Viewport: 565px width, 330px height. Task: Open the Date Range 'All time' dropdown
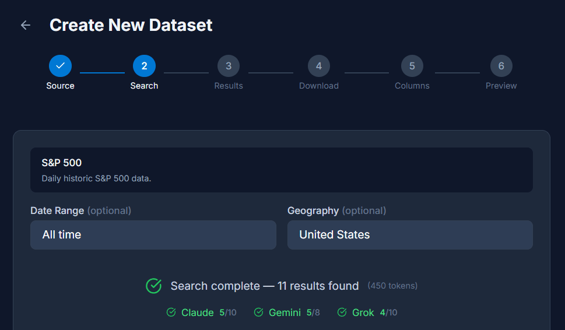pos(153,235)
